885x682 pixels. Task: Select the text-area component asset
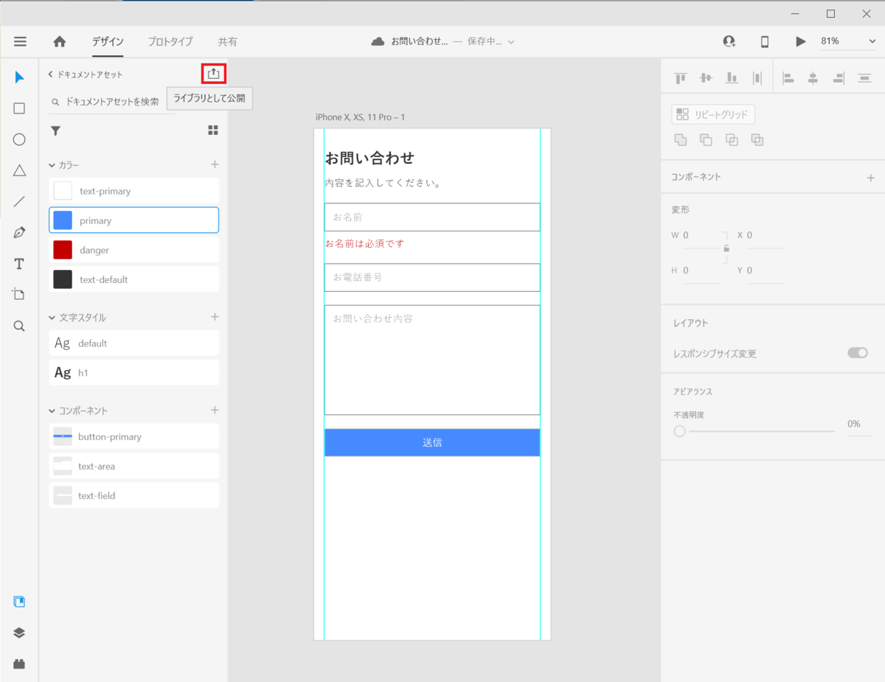coord(133,466)
